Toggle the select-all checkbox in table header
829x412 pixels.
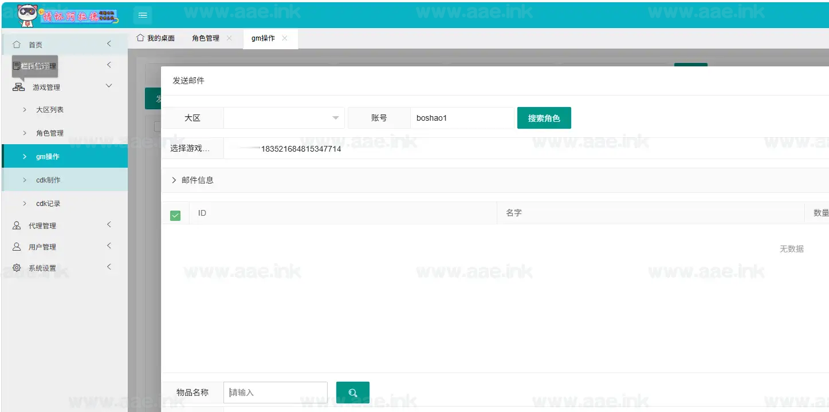click(175, 215)
